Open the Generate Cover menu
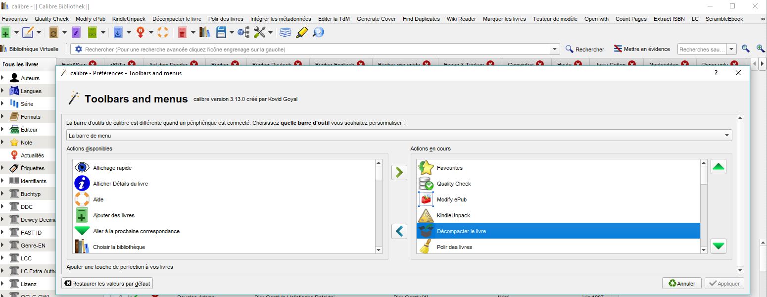The width and height of the screenshot is (767, 297). point(376,19)
